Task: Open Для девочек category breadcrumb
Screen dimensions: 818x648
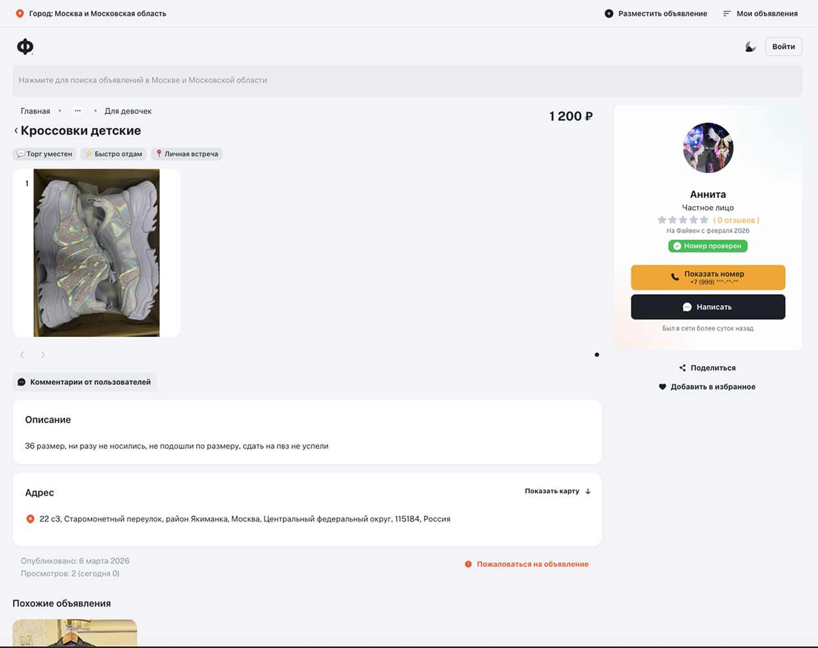Action: coord(128,111)
